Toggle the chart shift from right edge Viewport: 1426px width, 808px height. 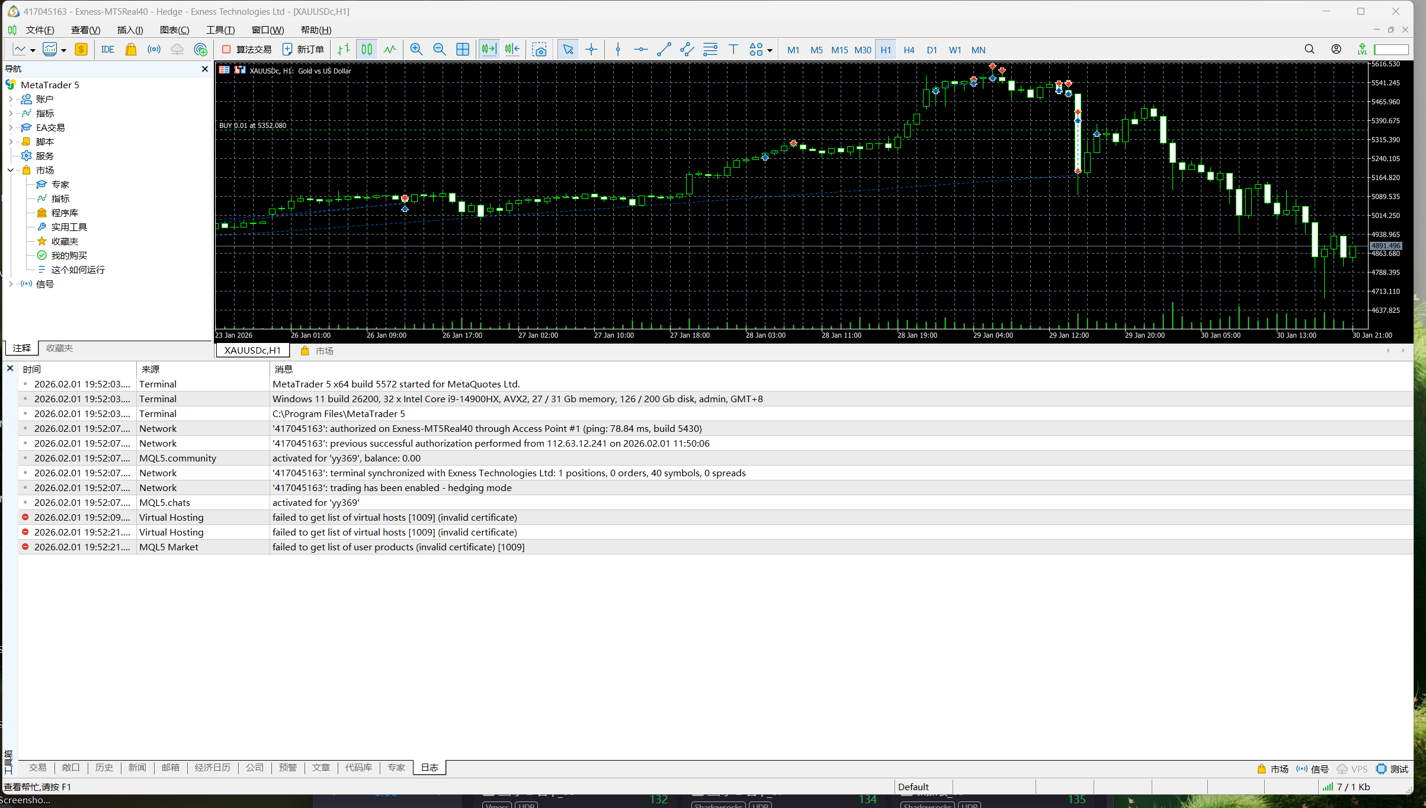(512, 50)
